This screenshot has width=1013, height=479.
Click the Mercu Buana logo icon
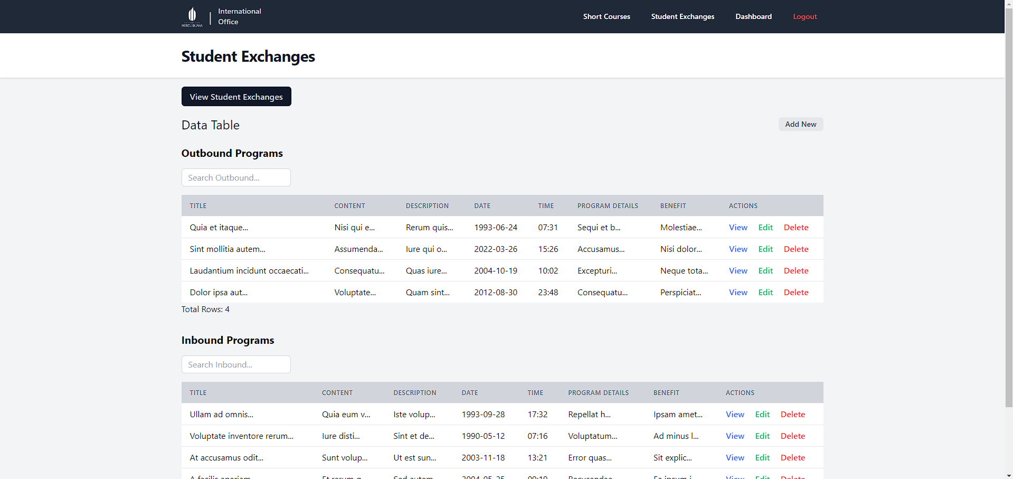pos(192,16)
